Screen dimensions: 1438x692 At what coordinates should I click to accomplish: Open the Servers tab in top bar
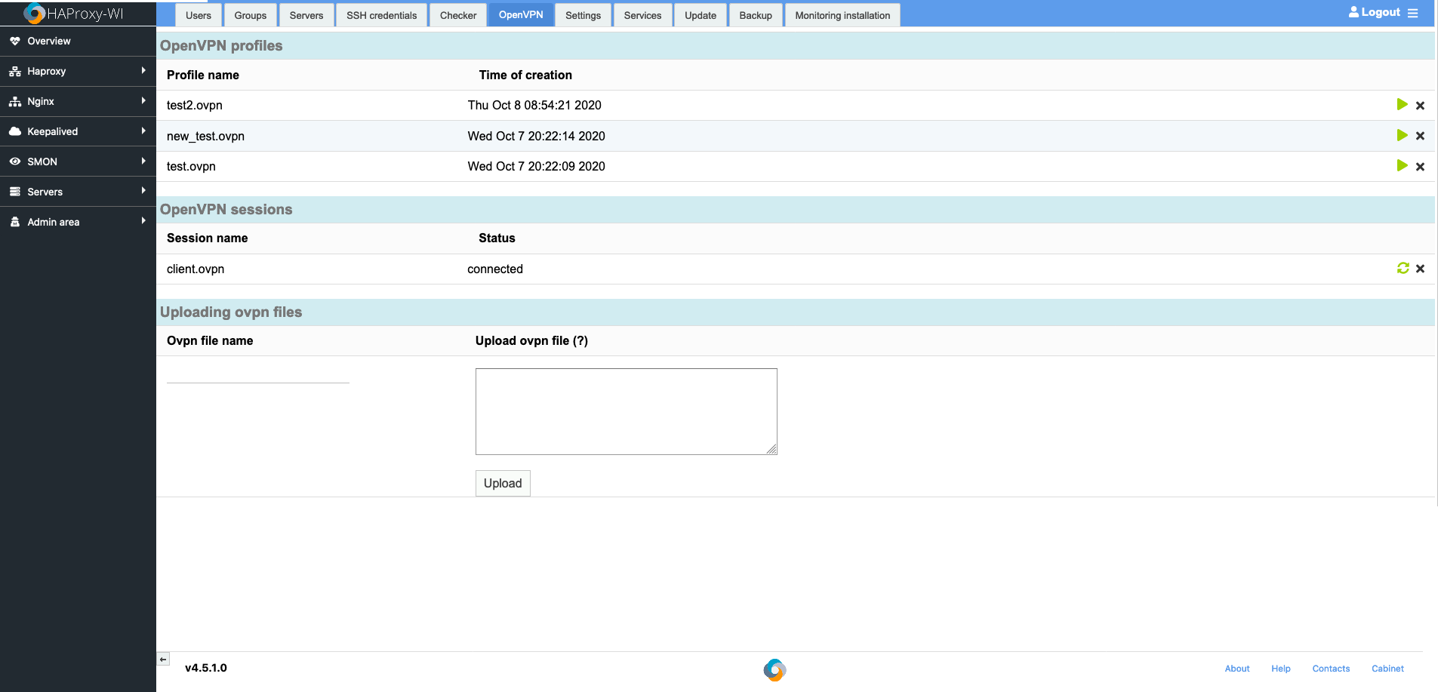[x=306, y=15]
